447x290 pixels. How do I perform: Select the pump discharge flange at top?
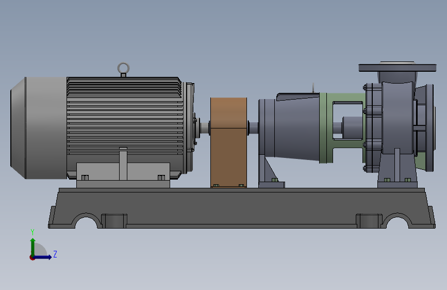[398, 68]
